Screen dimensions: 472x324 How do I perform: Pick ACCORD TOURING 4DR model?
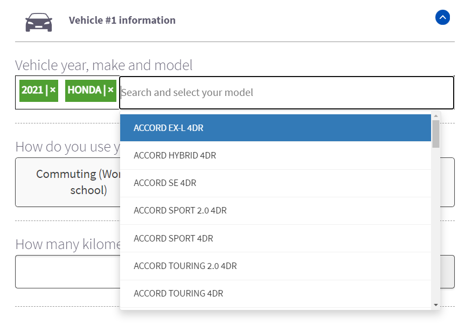coord(275,293)
